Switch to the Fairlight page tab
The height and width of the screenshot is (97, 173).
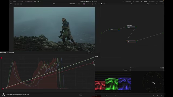(x=106, y=96)
